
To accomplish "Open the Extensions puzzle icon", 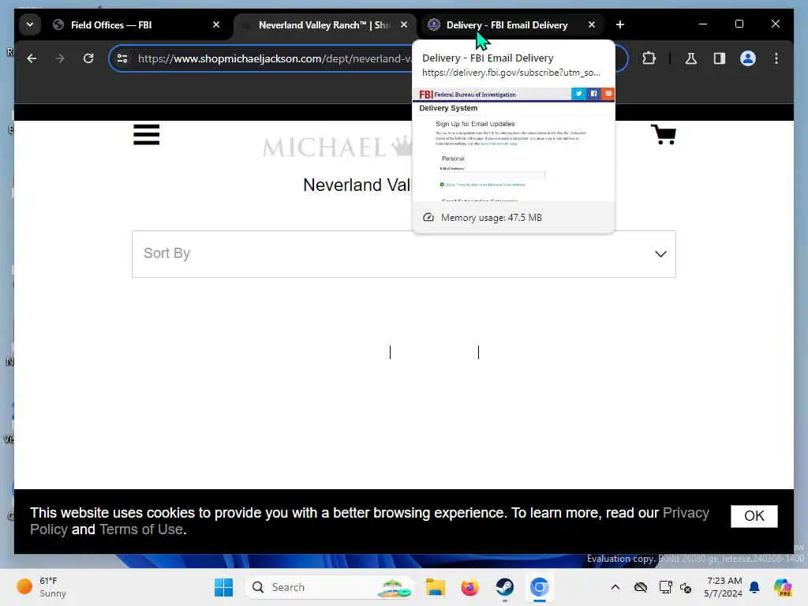I will (649, 58).
